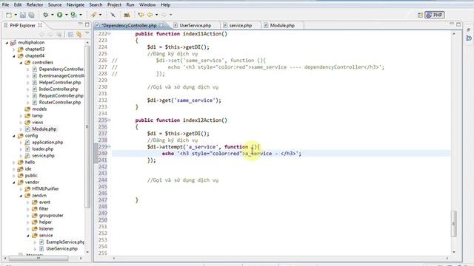The height and width of the screenshot is (266, 474).
Task: Click the open type folder icon
Action: coord(127,15)
